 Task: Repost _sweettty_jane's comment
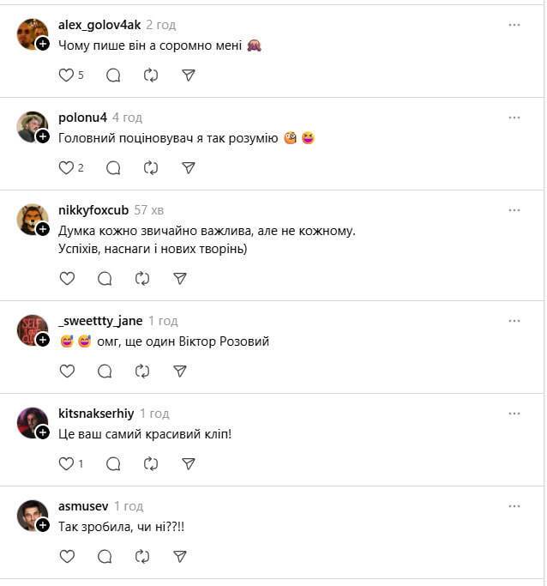pos(142,371)
